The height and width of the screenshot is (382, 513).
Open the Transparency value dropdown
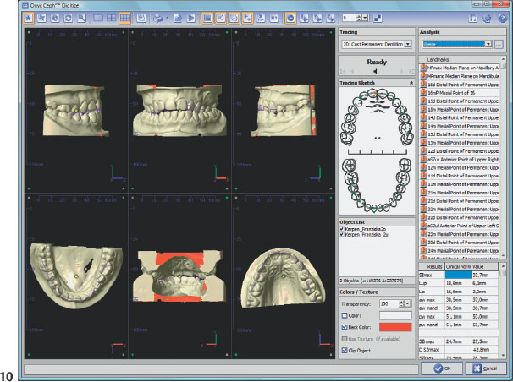pos(408,303)
